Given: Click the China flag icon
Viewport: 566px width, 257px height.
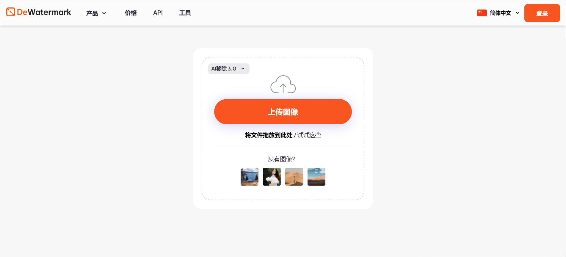Looking at the screenshot, I should (482, 13).
